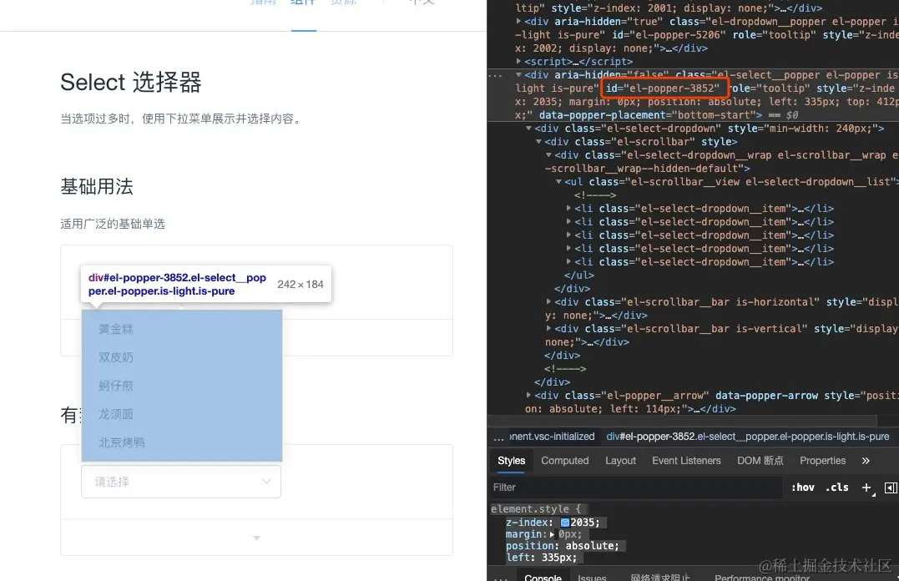Screen dimensions: 899x581
Task: Toggle the .cls class editor
Action: [x=837, y=487]
